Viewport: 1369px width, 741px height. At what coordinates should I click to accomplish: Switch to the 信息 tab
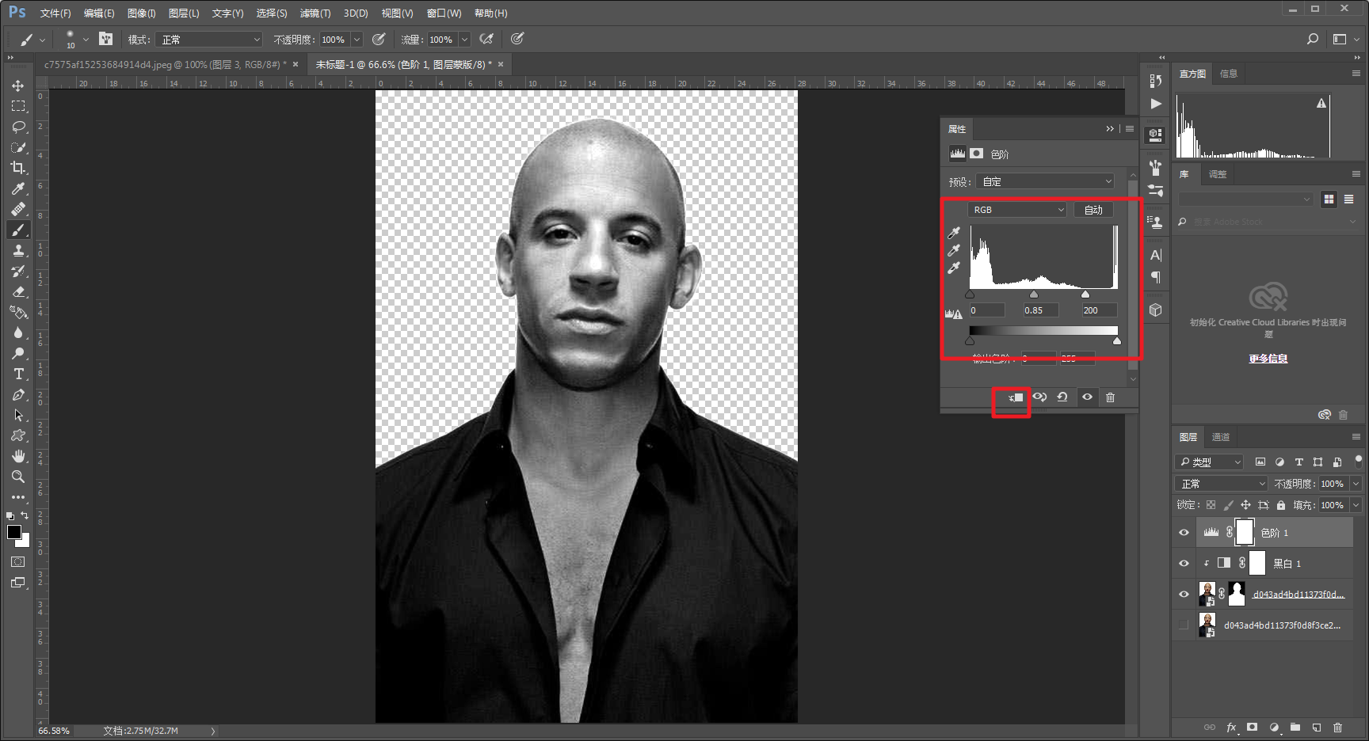(x=1229, y=74)
